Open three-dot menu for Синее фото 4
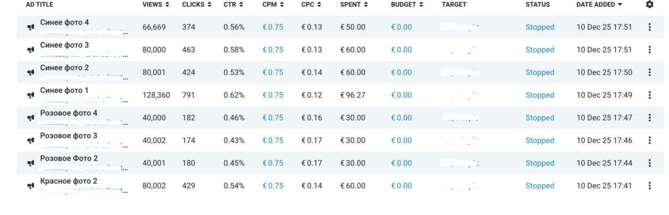 [650, 27]
